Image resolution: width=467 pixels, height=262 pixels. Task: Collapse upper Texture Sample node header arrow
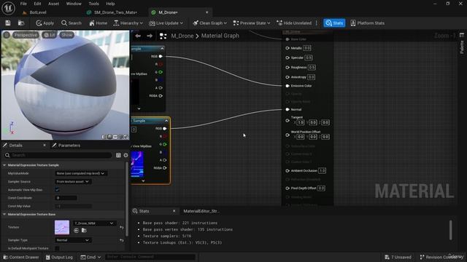[162, 49]
